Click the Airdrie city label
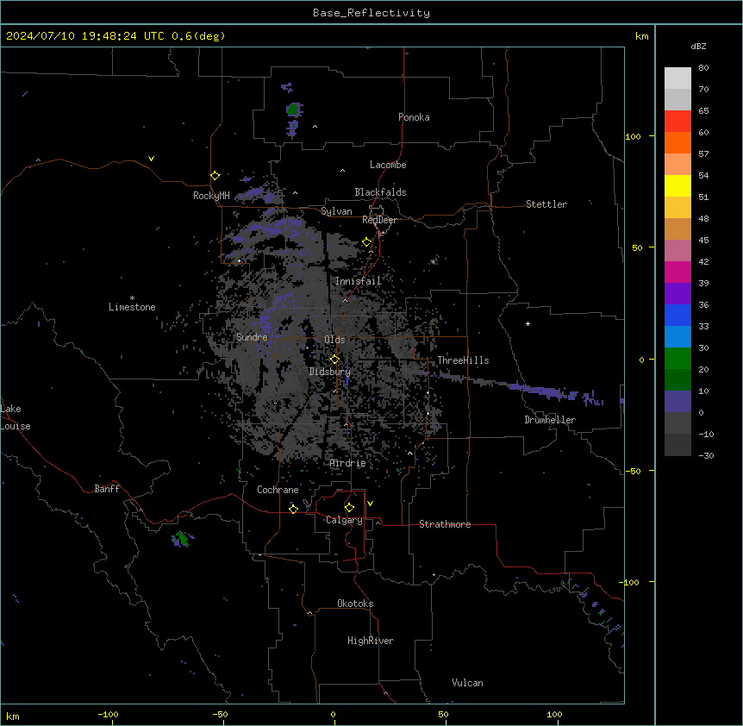Image resolution: width=743 pixels, height=726 pixels. pos(348,463)
